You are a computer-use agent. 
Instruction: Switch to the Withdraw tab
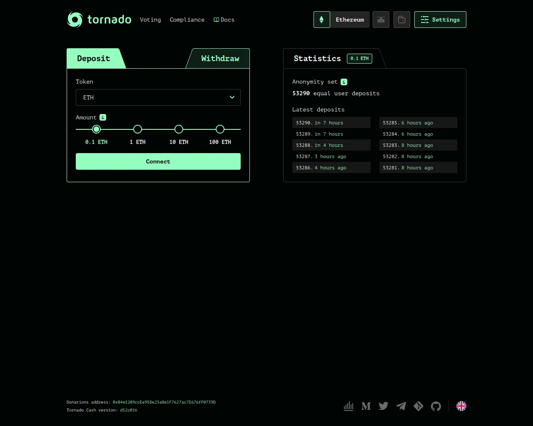(220, 58)
